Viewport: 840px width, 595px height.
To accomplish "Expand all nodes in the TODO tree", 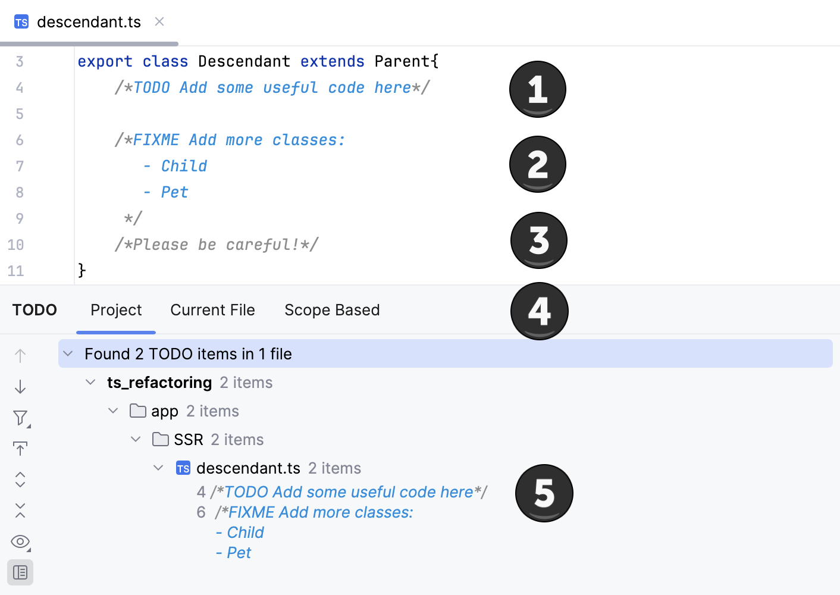I will pyautogui.click(x=20, y=480).
